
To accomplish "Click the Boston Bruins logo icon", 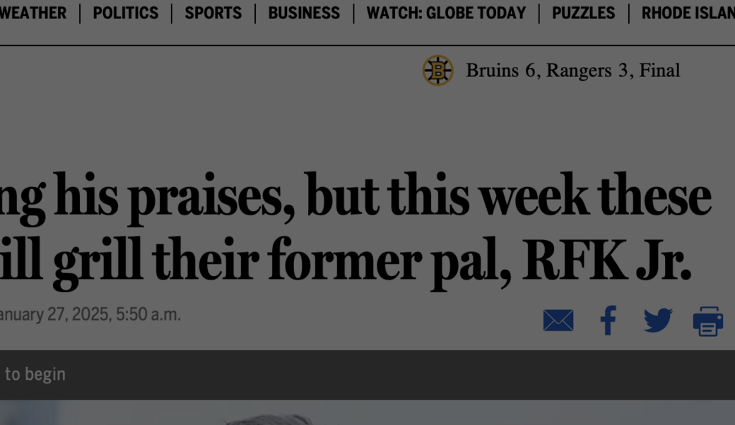I will pos(437,71).
